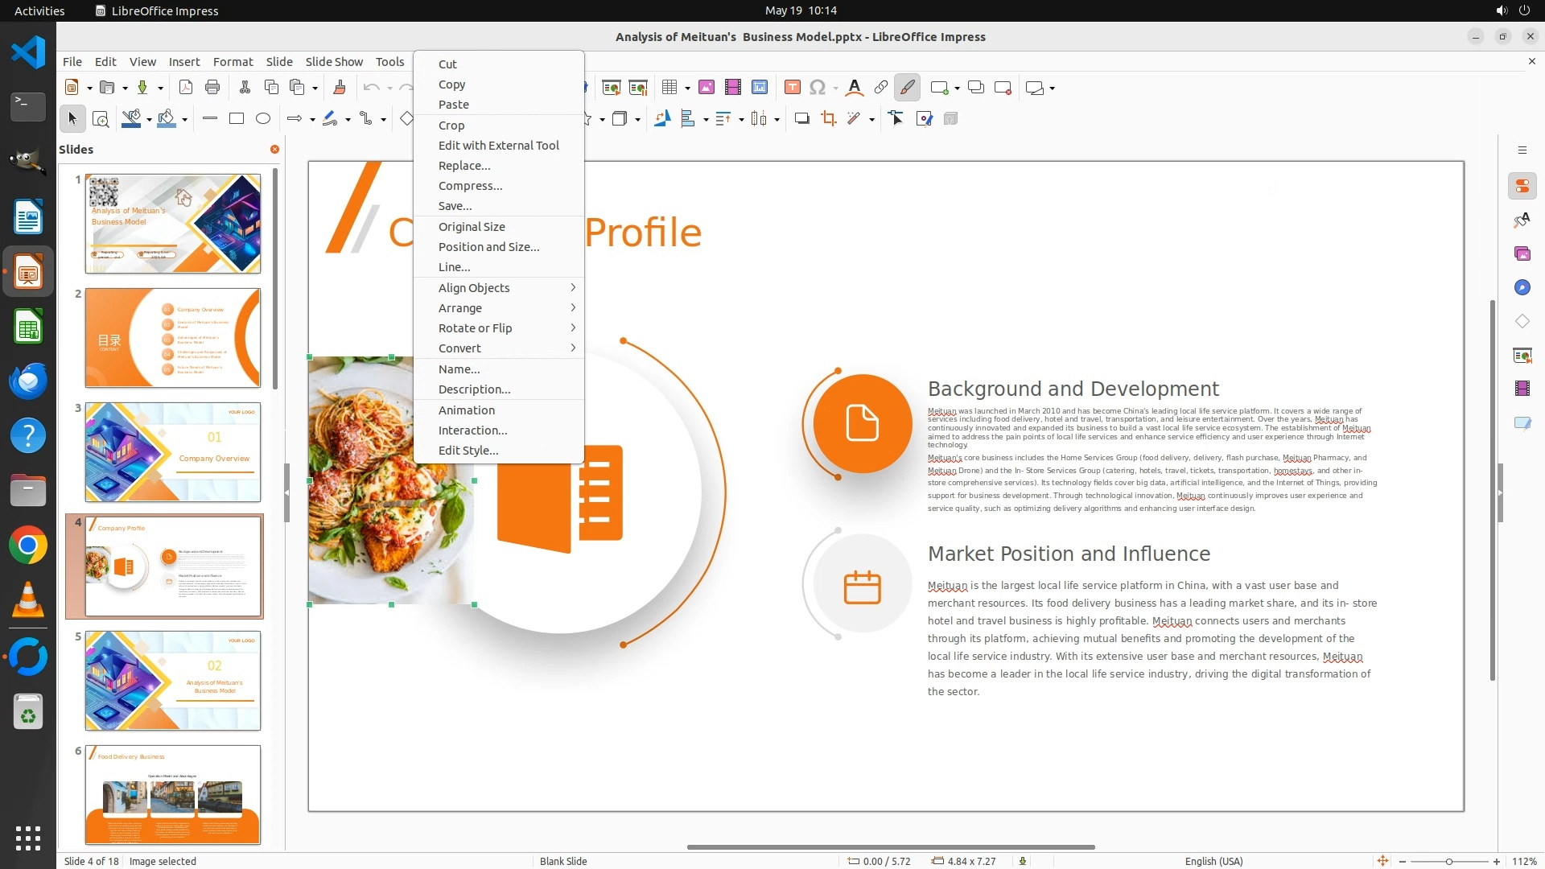Open the Slide Show menu
The width and height of the screenshot is (1545, 869).
point(334,62)
